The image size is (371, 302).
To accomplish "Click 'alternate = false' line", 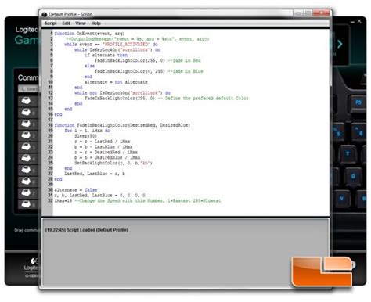I will (76, 190).
